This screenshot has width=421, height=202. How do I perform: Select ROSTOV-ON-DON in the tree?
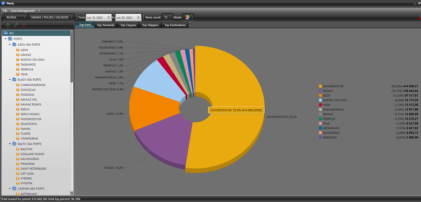[32, 59]
